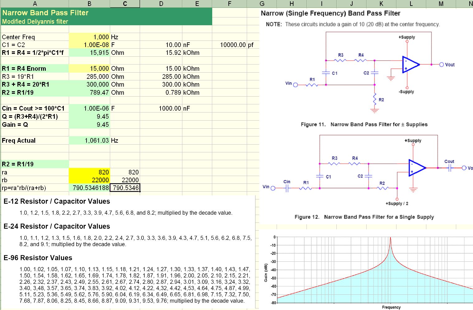This screenshot has width=473, height=310.
Task: Click the Freq Actual value 1,061.03
Action: click(89, 141)
